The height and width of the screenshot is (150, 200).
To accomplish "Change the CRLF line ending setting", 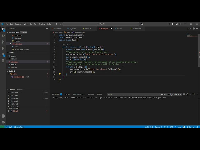I will tap(172, 127).
